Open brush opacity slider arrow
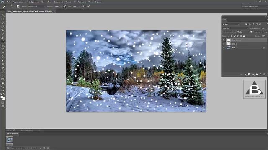 (61, 7)
